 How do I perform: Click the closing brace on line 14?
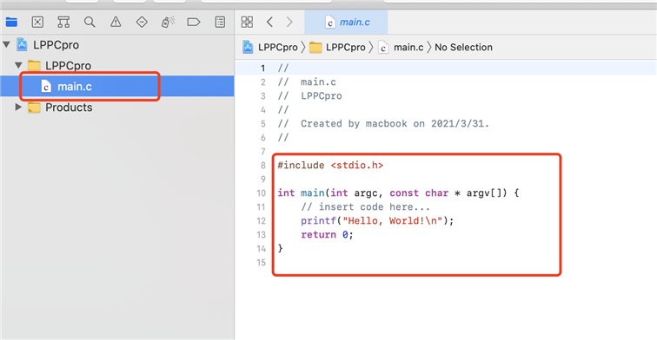point(281,248)
